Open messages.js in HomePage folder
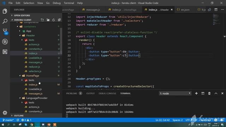Screen dimensions: 226x127 (x=35, y=93)
